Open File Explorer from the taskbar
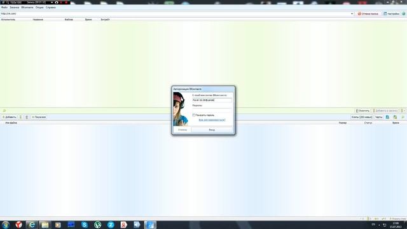Image resolution: width=407 pixels, height=229 pixels. pyautogui.click(x=45, y=225)
